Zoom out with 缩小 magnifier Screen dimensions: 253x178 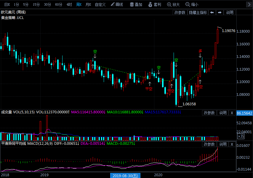(x=192, y=4)
